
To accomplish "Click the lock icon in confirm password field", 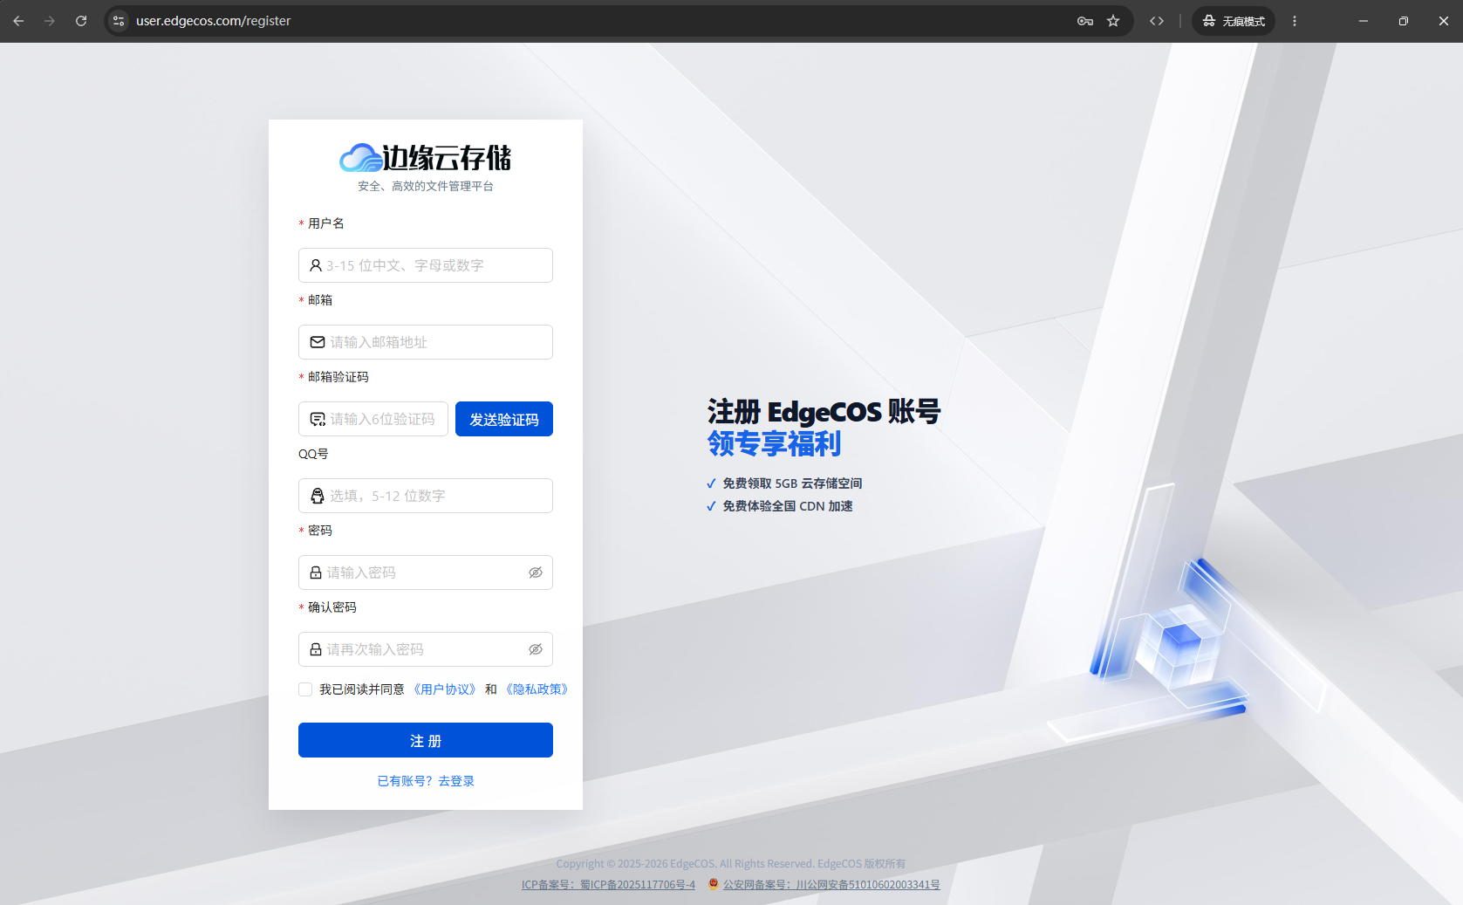I will [316, 649].
